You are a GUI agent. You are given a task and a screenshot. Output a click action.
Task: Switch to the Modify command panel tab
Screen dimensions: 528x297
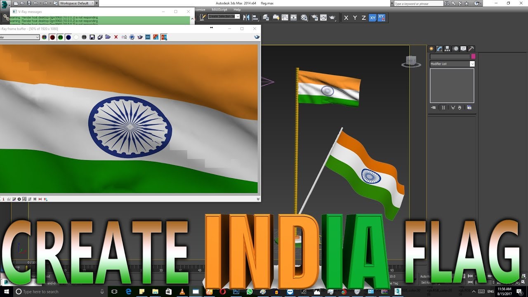(440, 49)
